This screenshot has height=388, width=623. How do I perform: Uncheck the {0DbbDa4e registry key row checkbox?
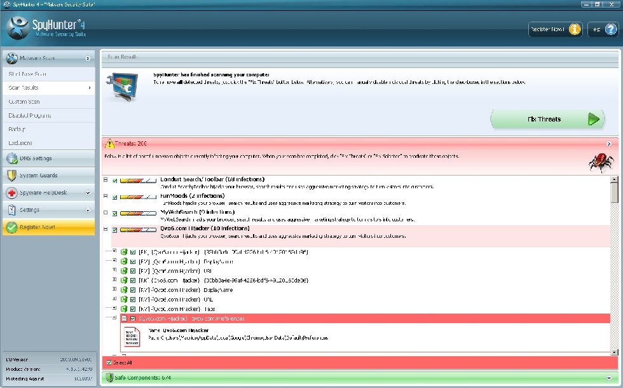pyautogui.click(x=133, y=281)
